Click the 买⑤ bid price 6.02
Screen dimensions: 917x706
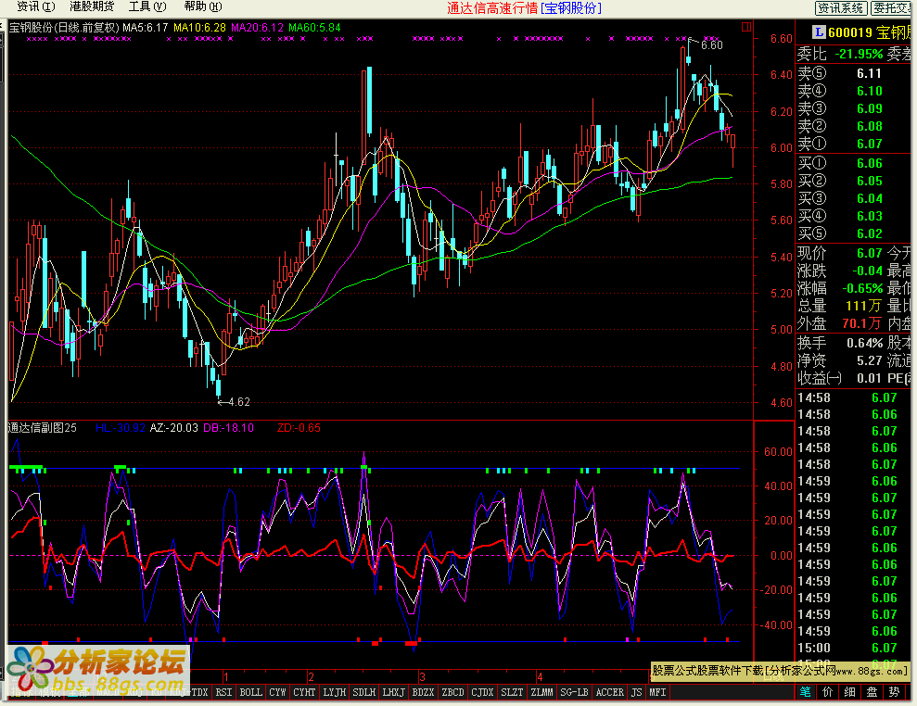869,233
